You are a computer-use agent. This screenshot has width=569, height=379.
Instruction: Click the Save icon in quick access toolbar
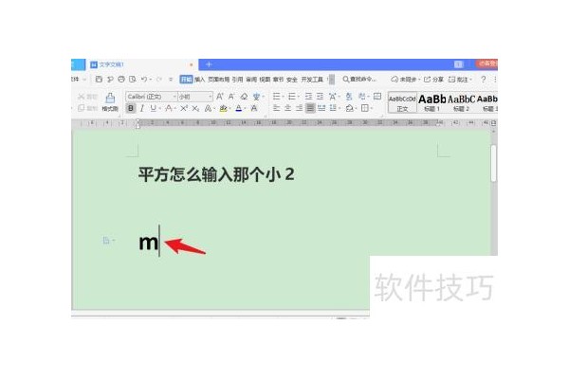click(99, 79)
